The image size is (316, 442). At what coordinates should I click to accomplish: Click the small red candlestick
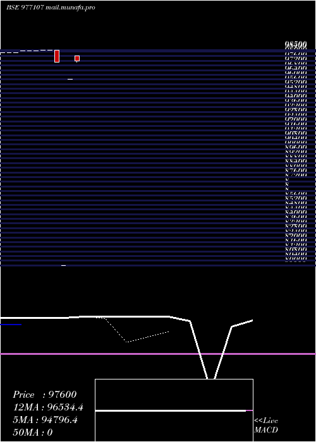(77, 58)
